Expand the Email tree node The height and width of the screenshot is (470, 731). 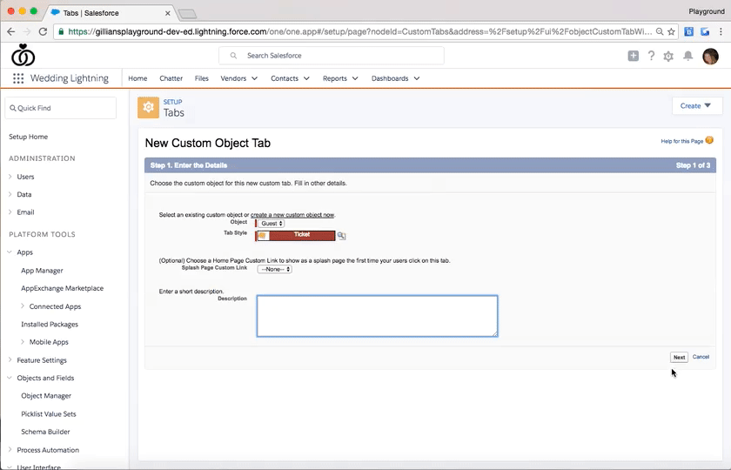point(10,211)
